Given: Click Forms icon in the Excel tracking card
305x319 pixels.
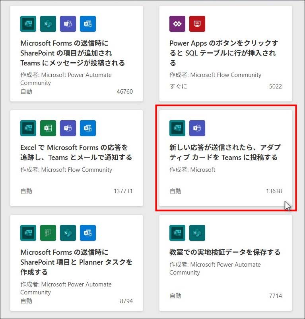Looking at the screenshot, I should (28, 128).
